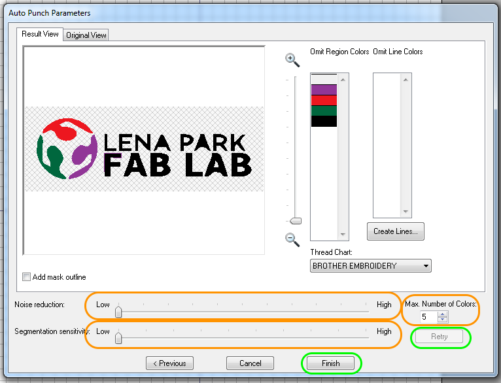Switch to the Original View tab
The image size is (501, 383).
point(86,35)
